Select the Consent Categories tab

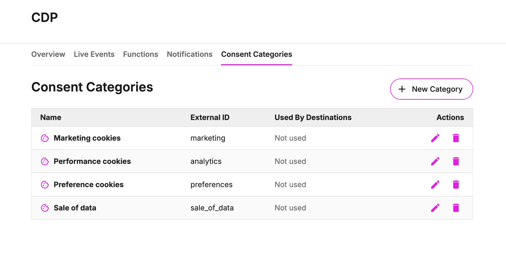click(256, 54)
